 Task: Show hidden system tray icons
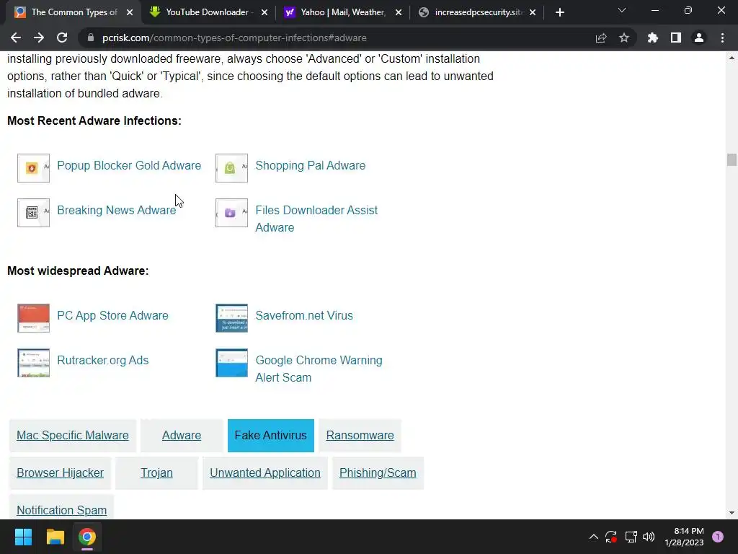pos(594,537)
